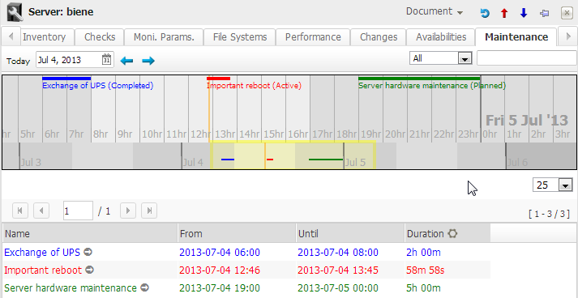The width and height of the screenshot is (578, 298).
Task: Click the red Important reboot timeline bar
Action: (218, 78)
